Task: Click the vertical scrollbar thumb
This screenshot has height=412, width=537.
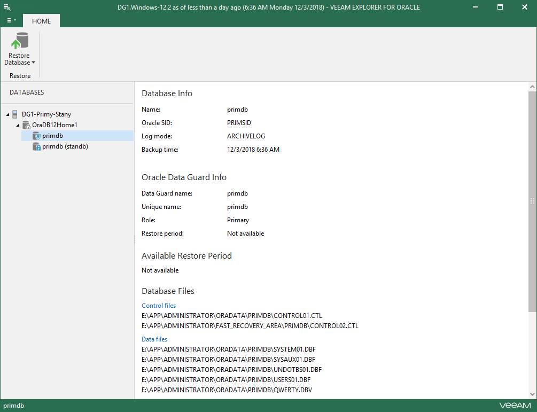Action: click(x=532, y=201)
